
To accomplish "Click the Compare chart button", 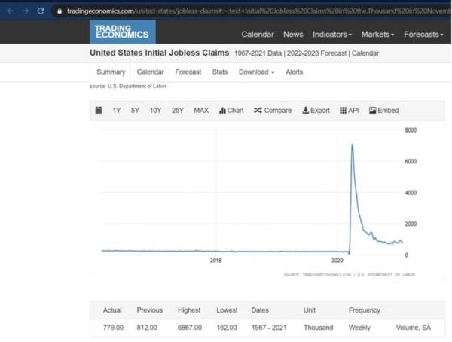I will 273,111.
